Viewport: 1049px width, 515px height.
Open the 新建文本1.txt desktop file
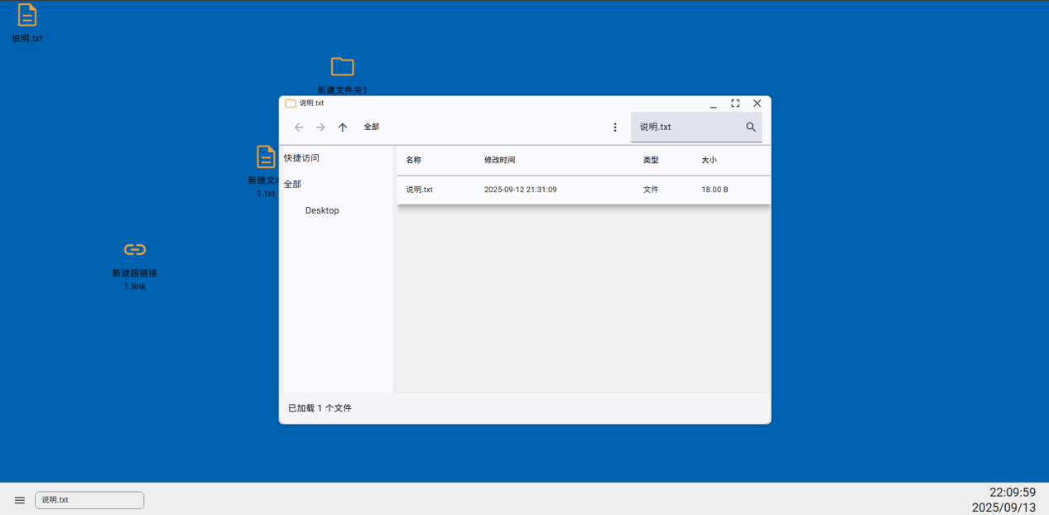(265, 157)
